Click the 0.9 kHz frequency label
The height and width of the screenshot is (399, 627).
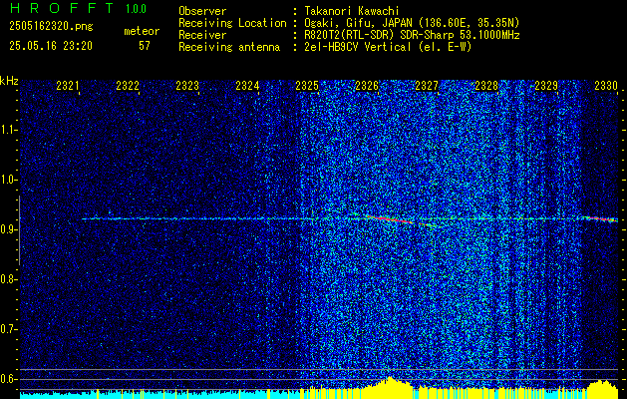[x=9, y=229]
